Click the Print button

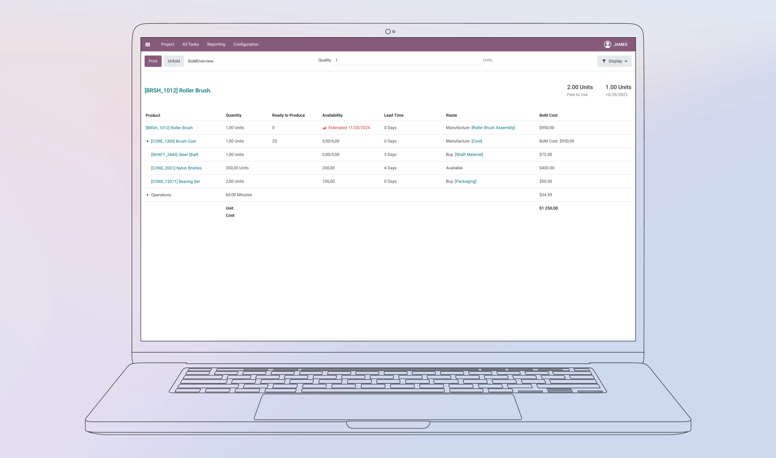(x=153, y=61)
